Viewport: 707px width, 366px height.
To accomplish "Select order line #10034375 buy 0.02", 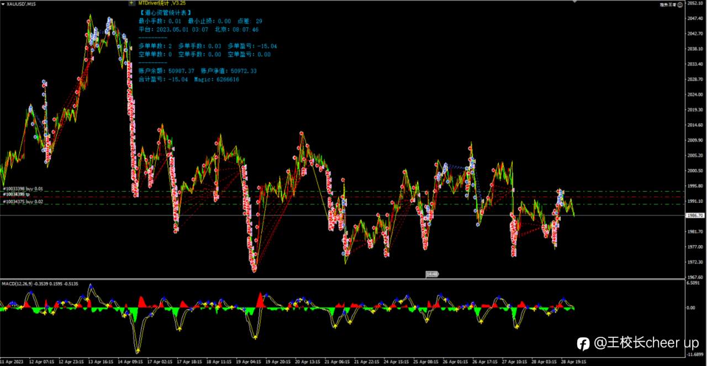I will click(x=23, y=202).
